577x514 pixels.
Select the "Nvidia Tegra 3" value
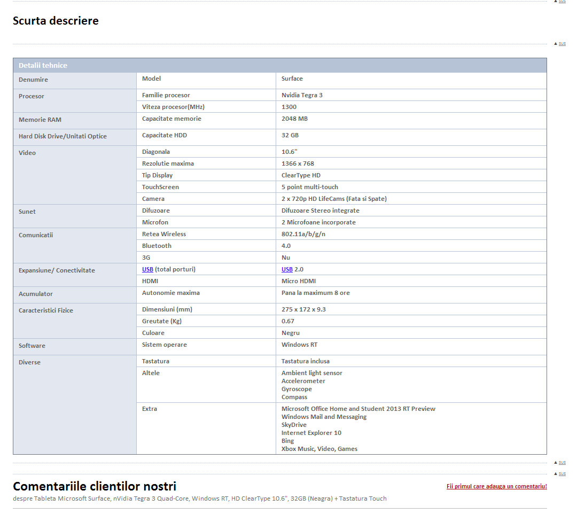[302, 95]
